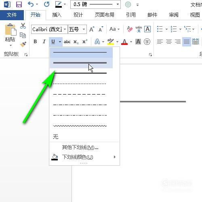
Task: Click the Cut scissors icon
Action: click(23, 26)
